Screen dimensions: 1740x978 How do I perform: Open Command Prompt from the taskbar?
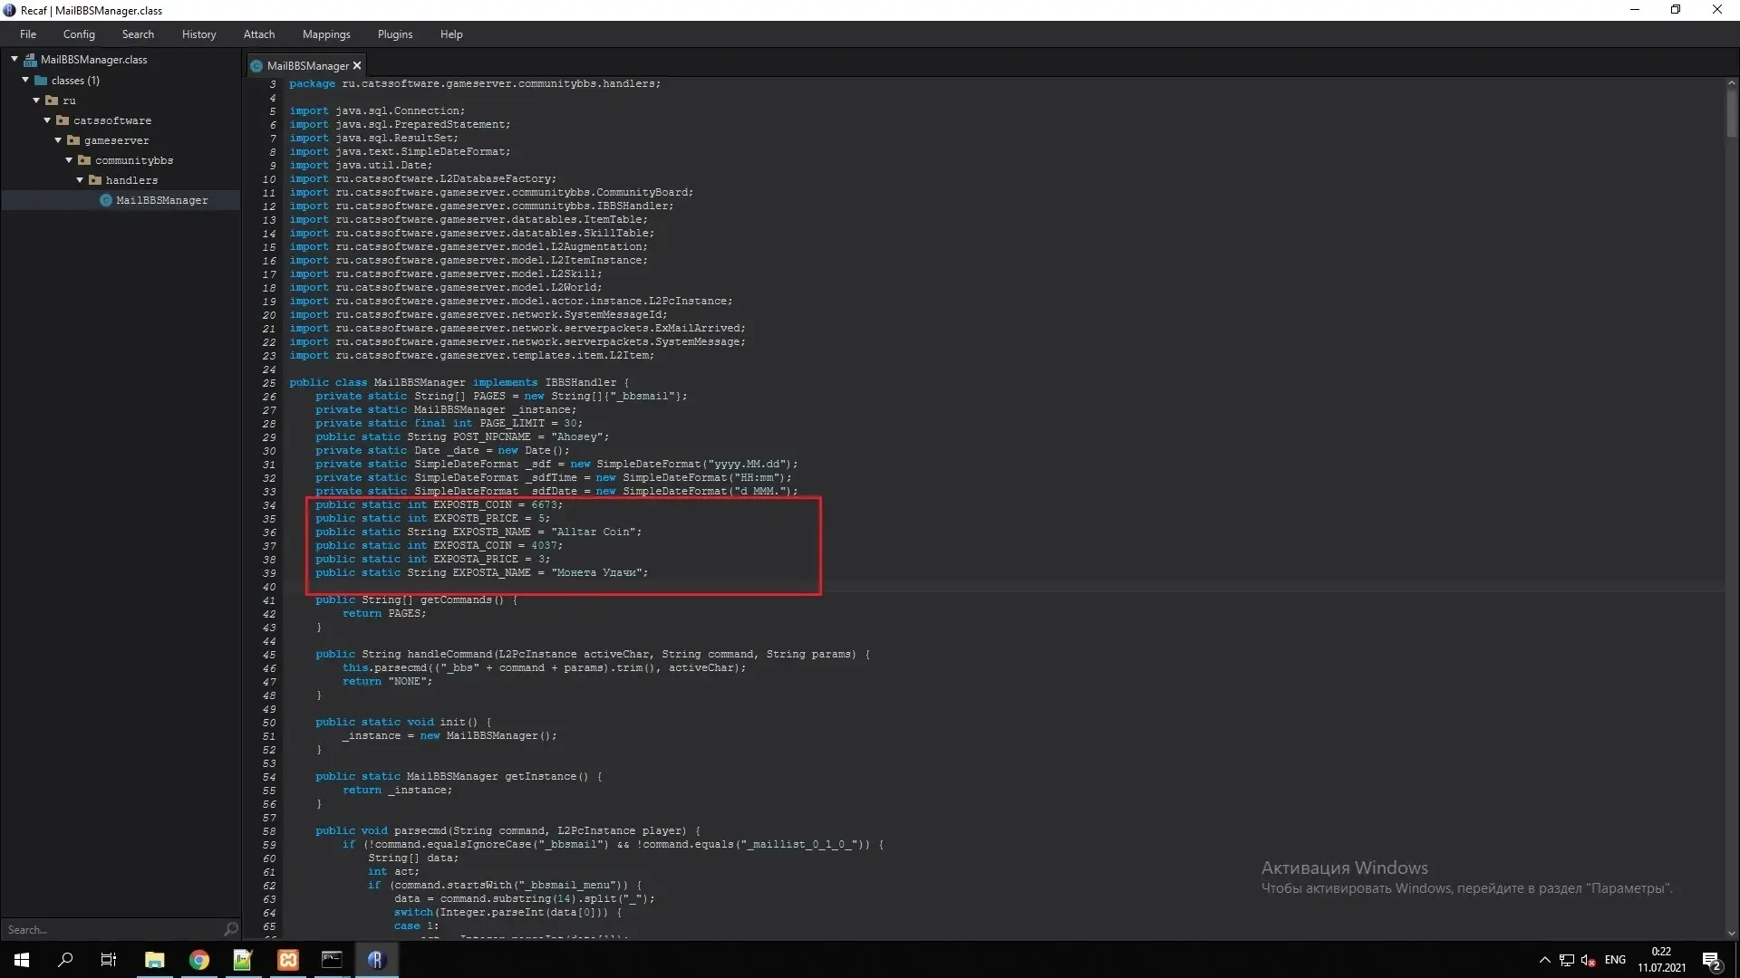click(332, 960)
